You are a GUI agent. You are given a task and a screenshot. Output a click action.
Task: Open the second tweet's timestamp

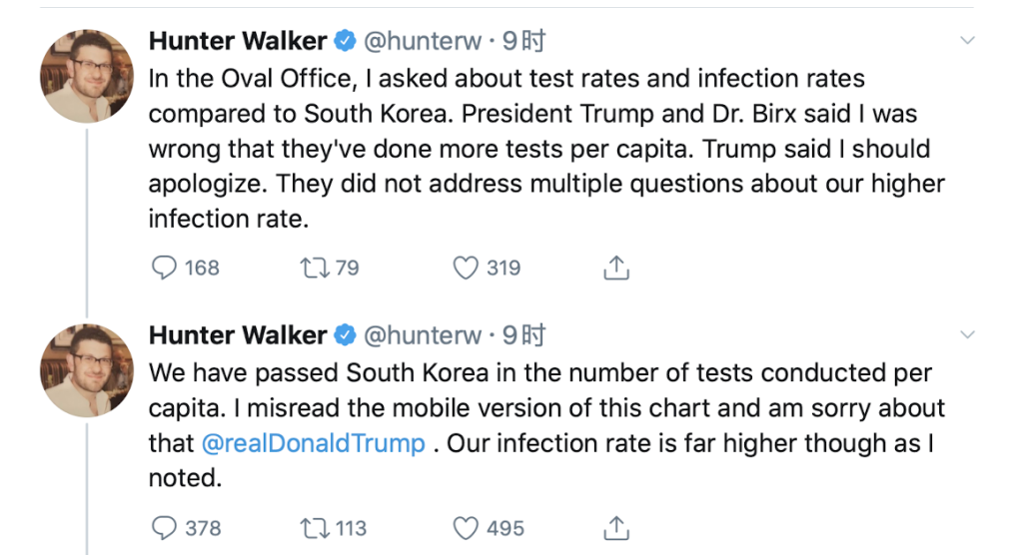point(523,335)
